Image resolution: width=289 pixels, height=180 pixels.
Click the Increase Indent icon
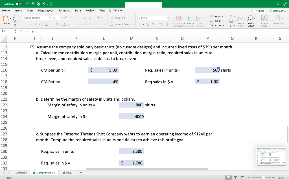pos(104,24)
